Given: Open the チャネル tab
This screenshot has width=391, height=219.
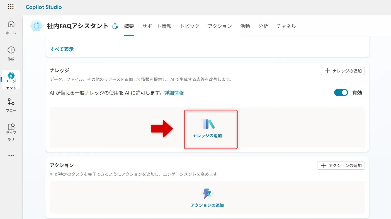Looking at the screenshot, I should tap(286, 26).
